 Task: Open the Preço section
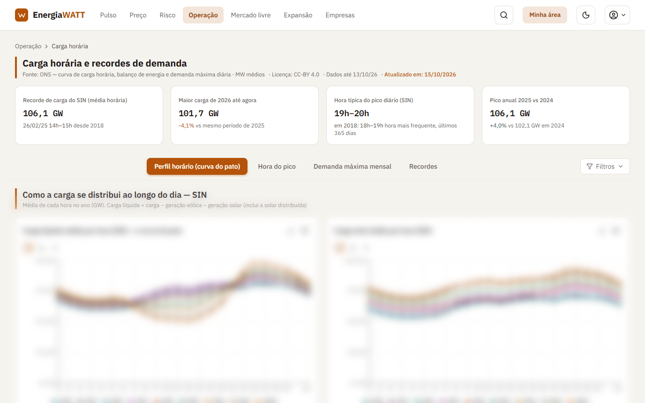pos(138,15)
